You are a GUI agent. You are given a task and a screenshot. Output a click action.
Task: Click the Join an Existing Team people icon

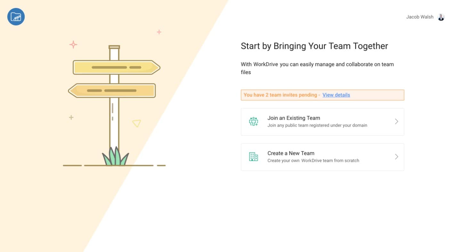[x=253, y=122]
